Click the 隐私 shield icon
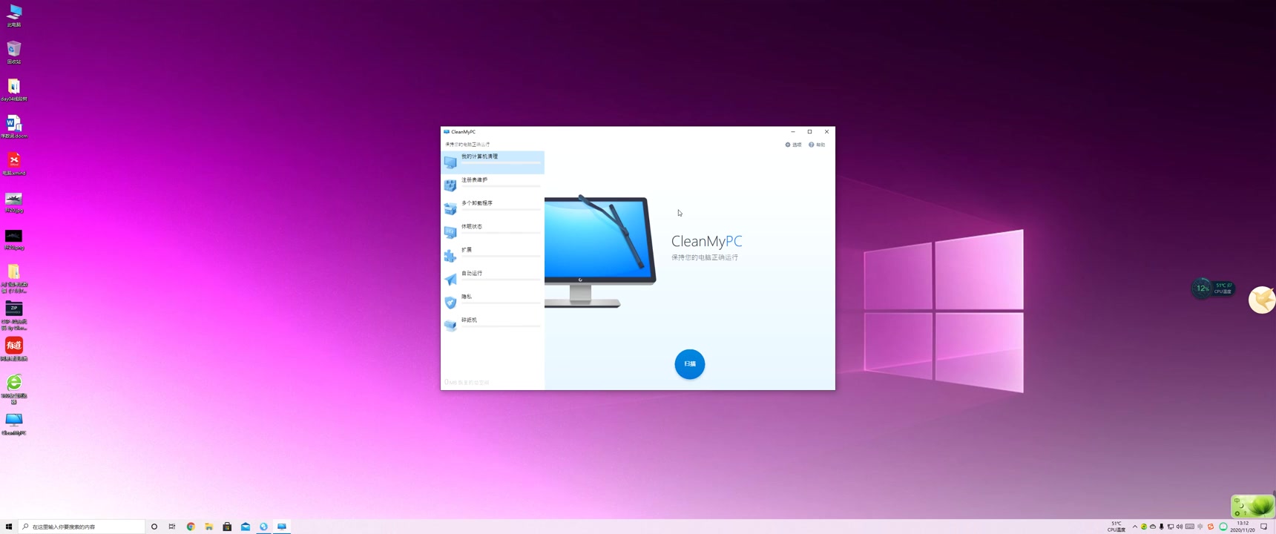Viewport: 1276px width, 534px height. [x=450, y=303]
